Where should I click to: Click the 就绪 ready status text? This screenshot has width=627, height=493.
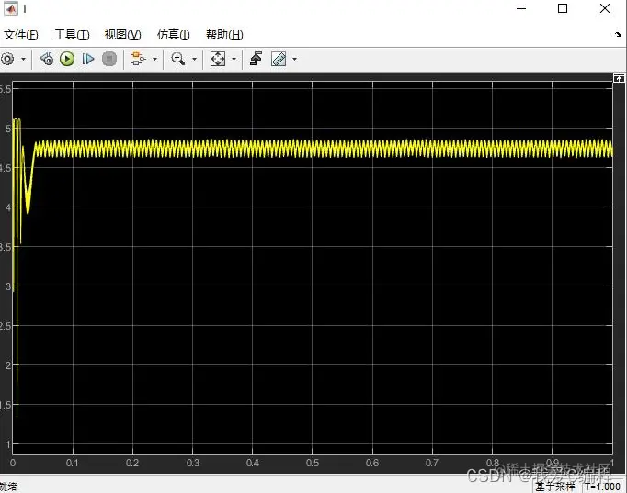8,487
